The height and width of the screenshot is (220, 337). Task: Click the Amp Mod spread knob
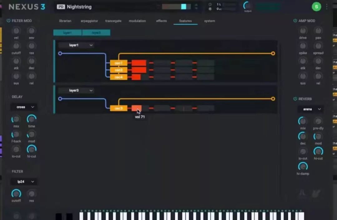tap(318, 46)
